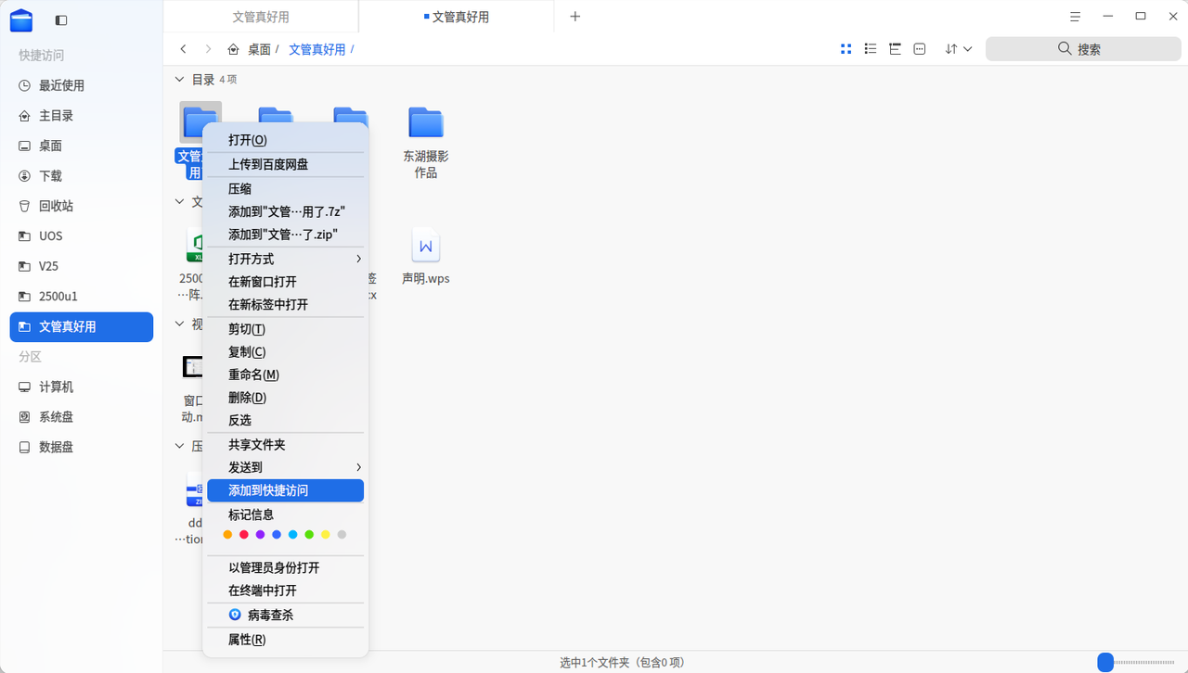The image size is (1188, 673).
Task: Choose 病毒查杀 from context menu
Action: click(x=286, y=615)
